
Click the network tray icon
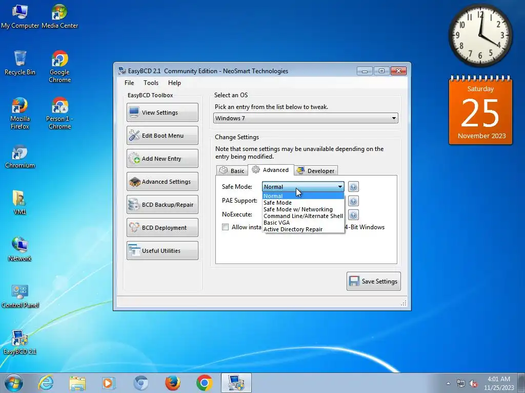coord(461,383)
